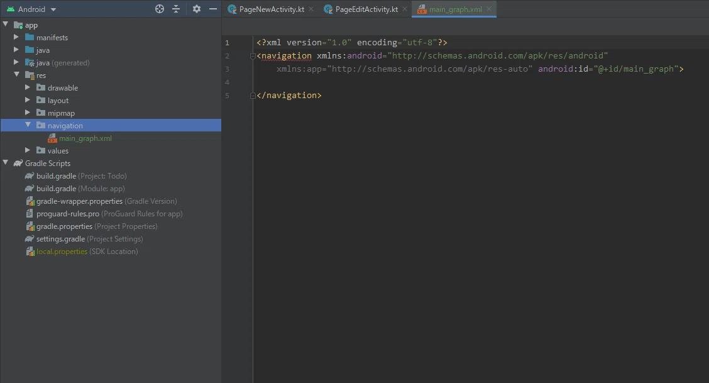
Task: Expand the mipmap folder
Action: click(28, 113)
